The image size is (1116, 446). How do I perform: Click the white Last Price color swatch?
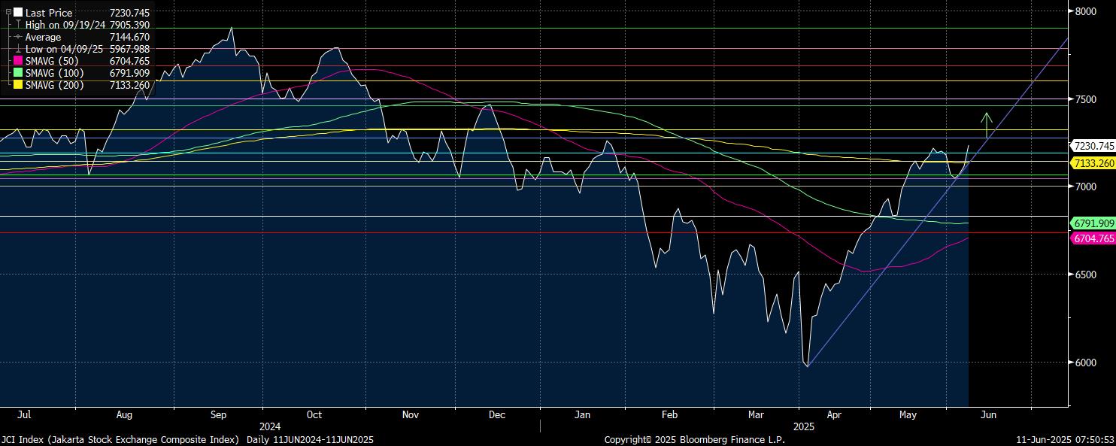(x=18, y=13)
